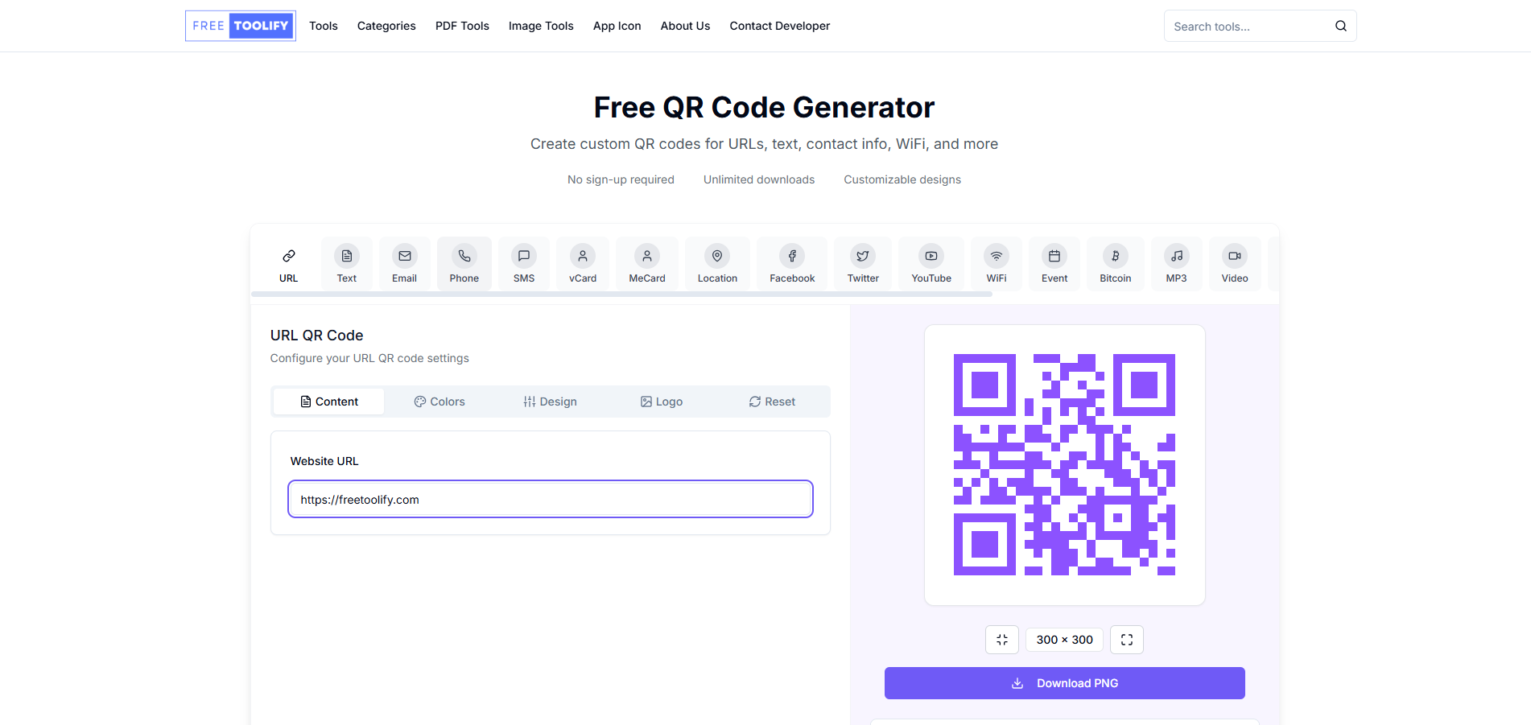
Task: Click the Download PNG button
Action: click(1064, 682)
